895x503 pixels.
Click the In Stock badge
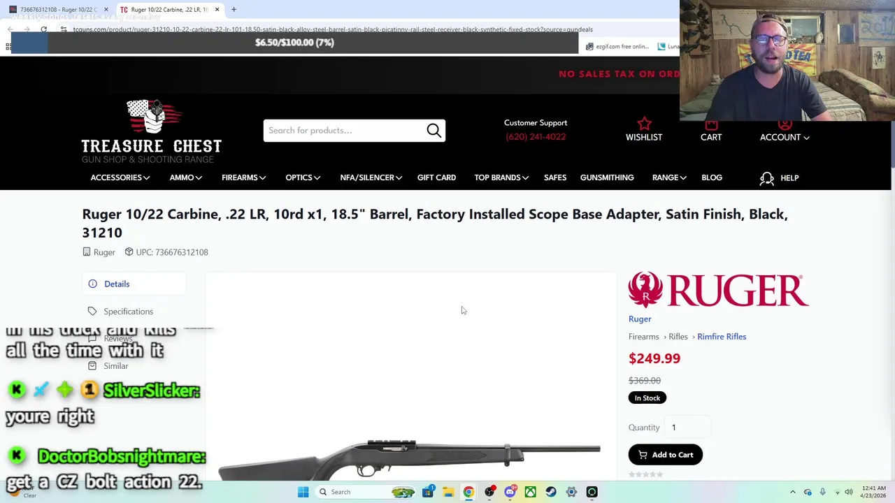[x=647, y=398]
